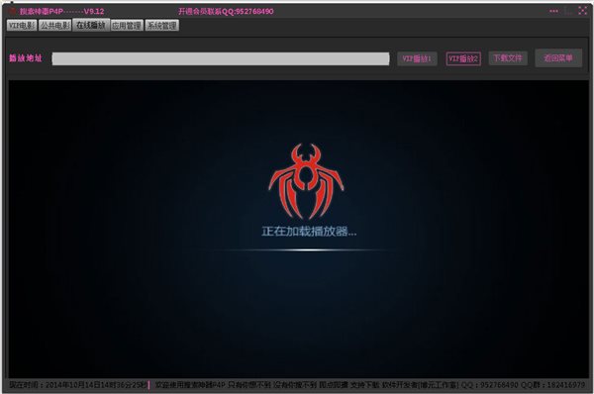This screenshot has height=394, width=594.
Task: Click the VIP播放1 button
Action: 417,58
